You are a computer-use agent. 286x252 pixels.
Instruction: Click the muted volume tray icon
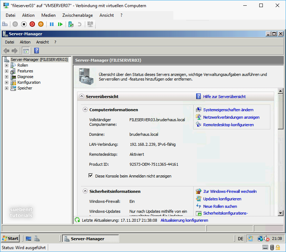tap(267, 238)
